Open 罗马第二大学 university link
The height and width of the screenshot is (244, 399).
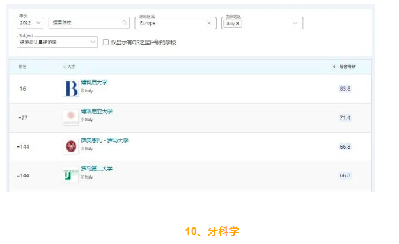[x=97, y=168]
